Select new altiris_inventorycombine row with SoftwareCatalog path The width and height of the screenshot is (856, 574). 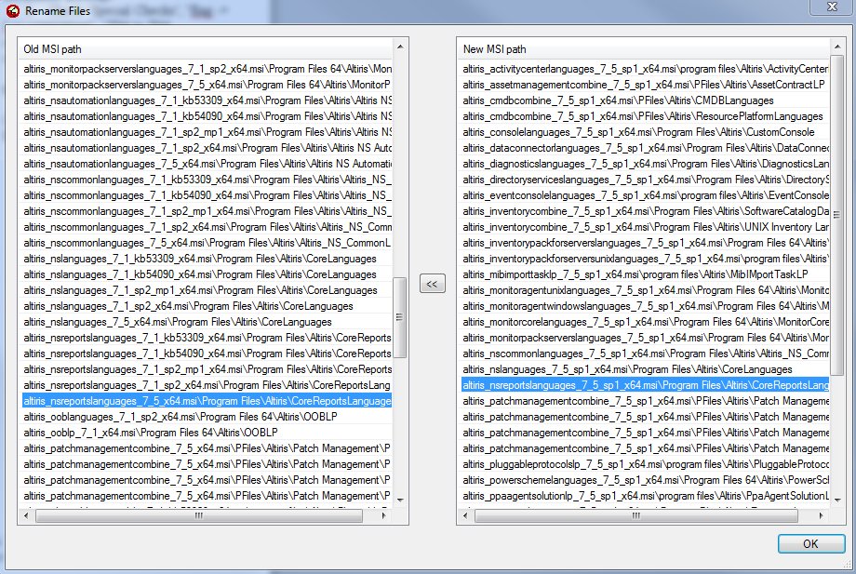click(646, 211)
